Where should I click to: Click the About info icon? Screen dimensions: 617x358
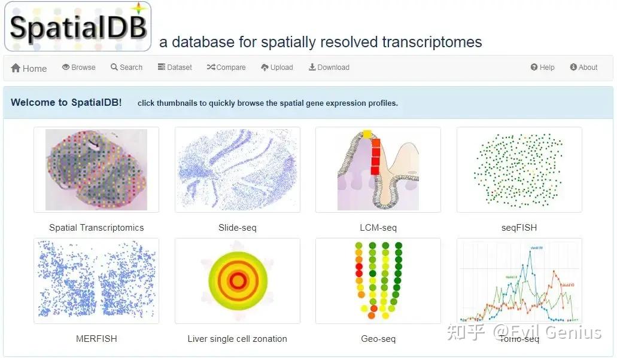click(573, 68)
